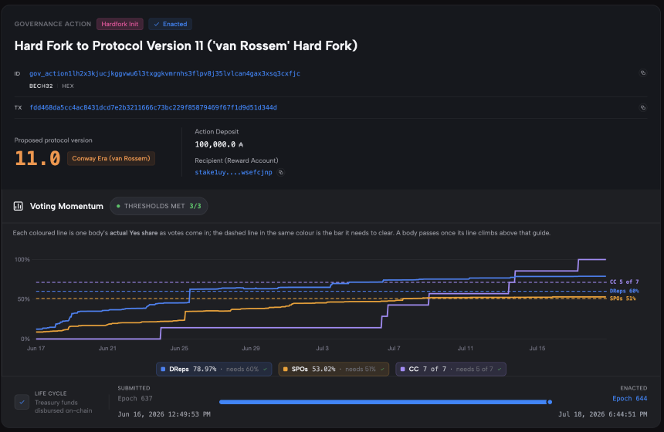The width and height of the screenshot is (664, 432).
Task: Click the Life Cycle checkmark icon
Action: pos(22,402)
